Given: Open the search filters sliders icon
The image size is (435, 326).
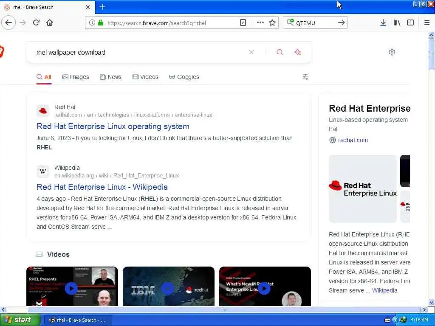Looking at the screenshot, I should click(x=305, y=77).
